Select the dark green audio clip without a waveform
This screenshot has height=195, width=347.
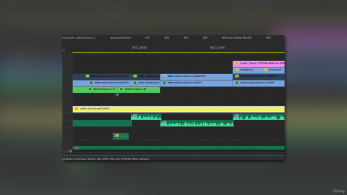coord(102,123)
